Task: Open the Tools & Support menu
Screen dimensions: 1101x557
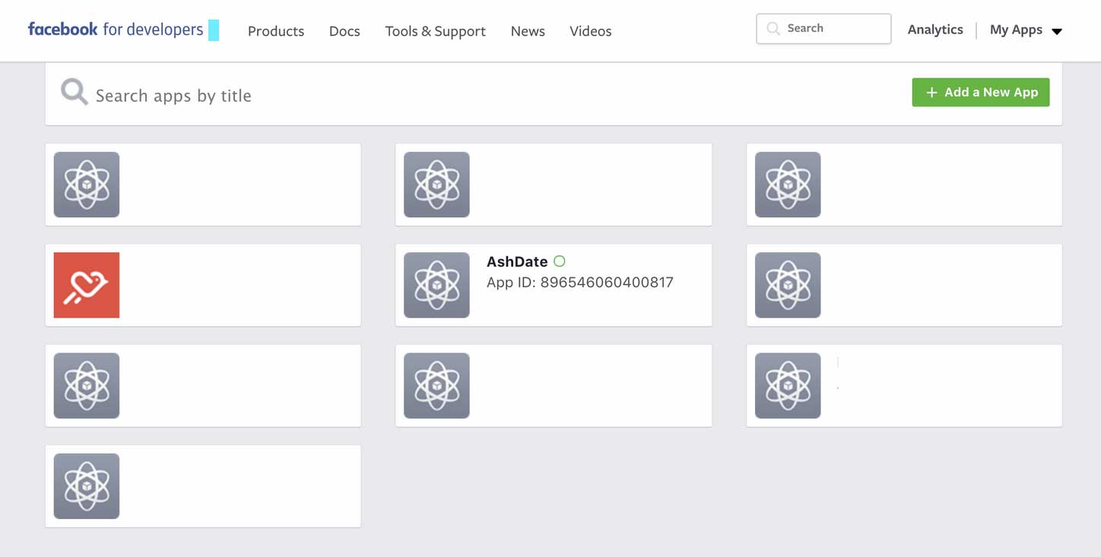Action: (435, 31)
